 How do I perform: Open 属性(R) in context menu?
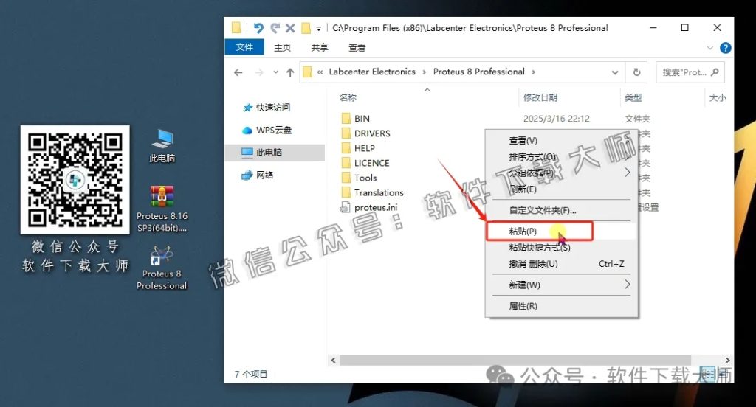[561, 306]
